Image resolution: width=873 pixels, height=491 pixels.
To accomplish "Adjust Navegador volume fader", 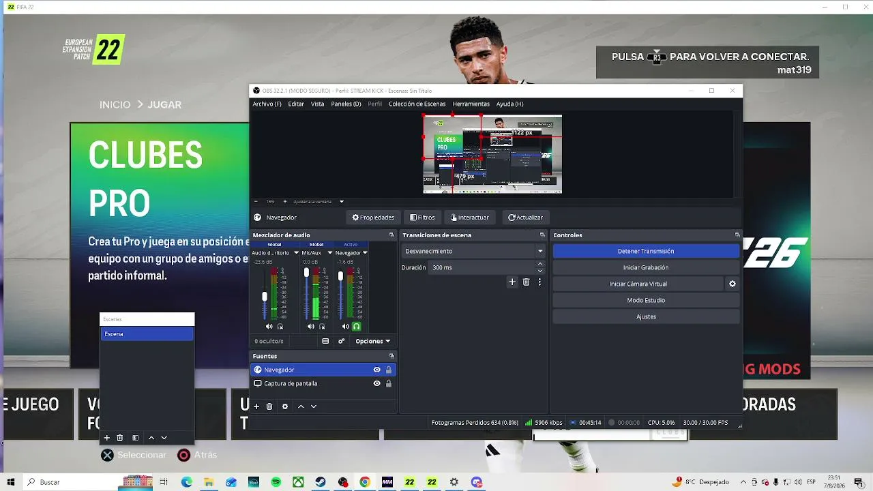I will click(340, 276).
